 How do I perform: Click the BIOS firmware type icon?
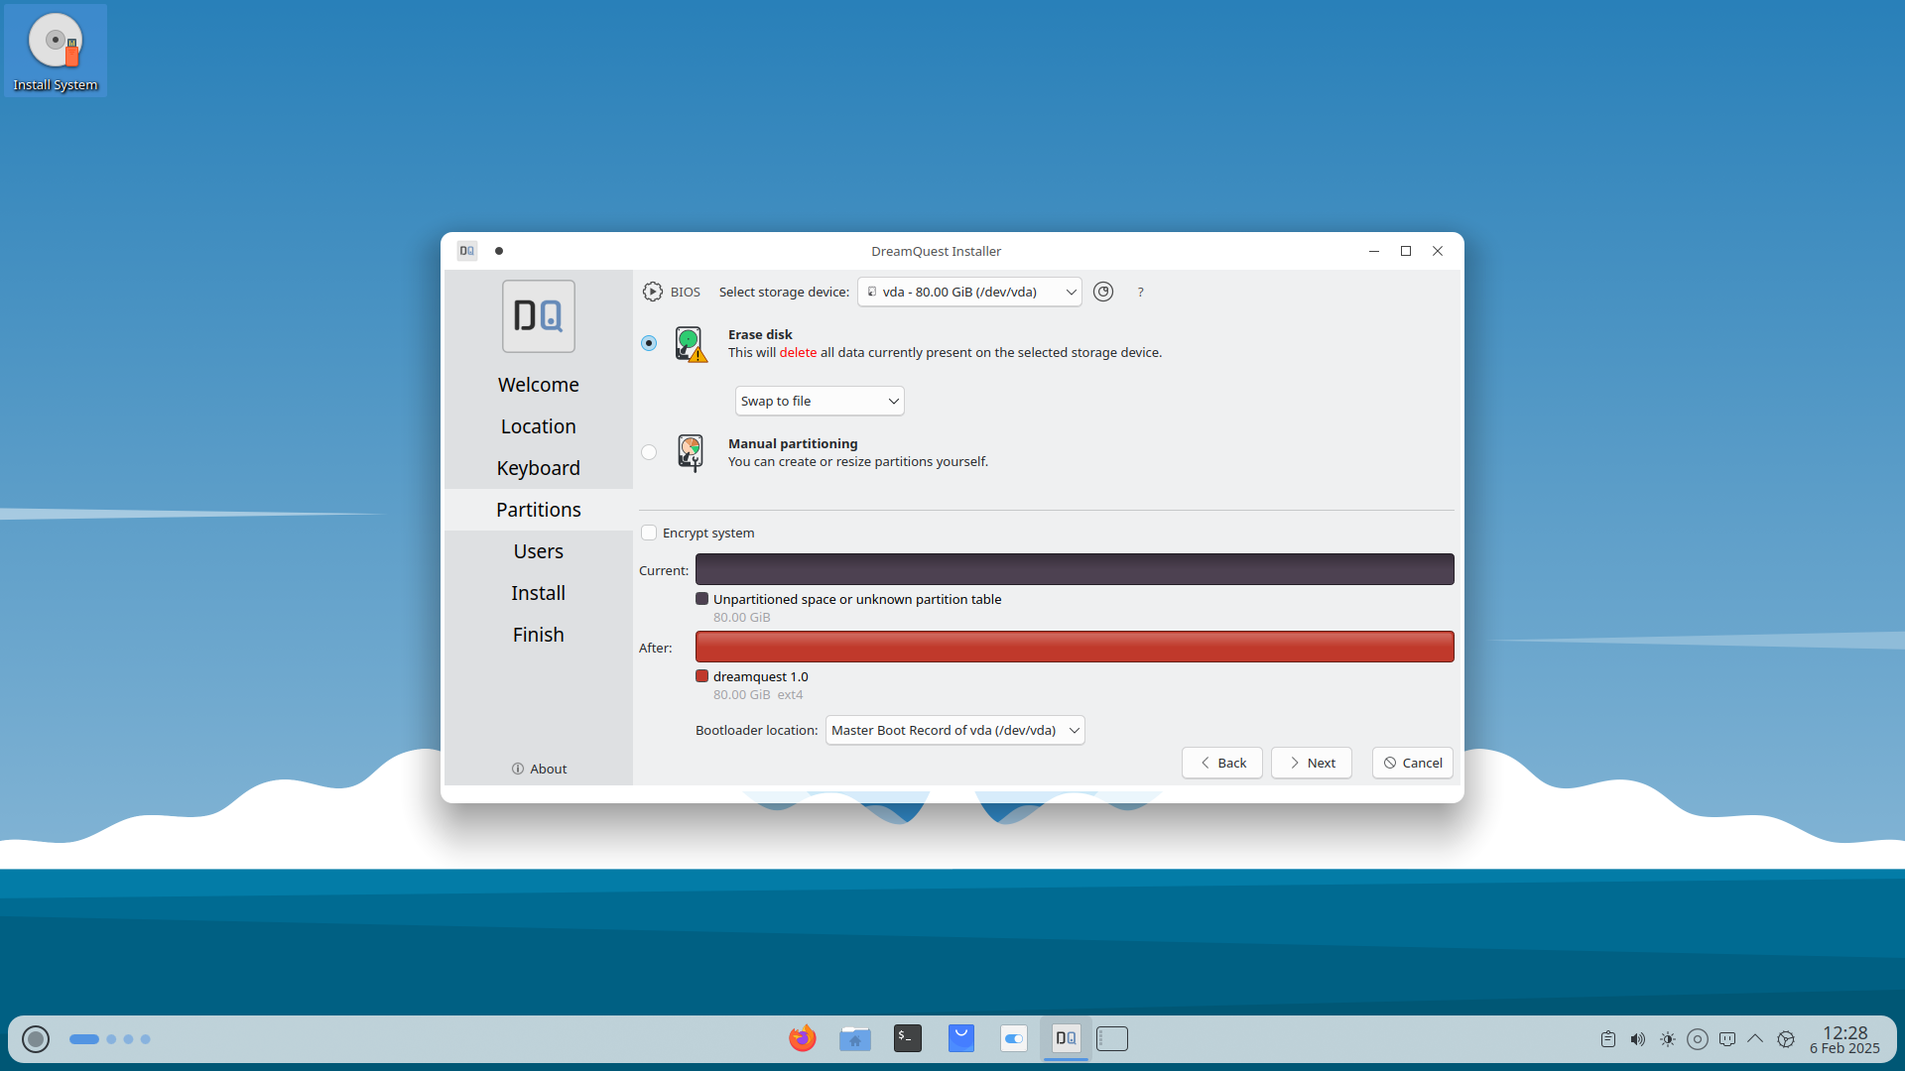[652, 292]
